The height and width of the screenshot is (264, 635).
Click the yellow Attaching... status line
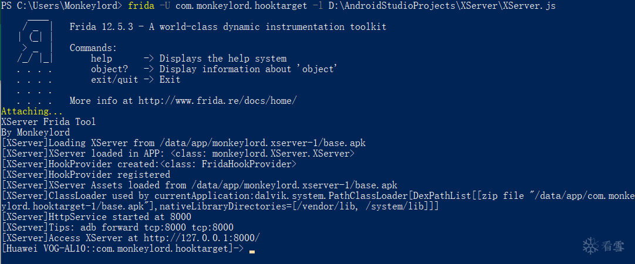coord(32,111)
